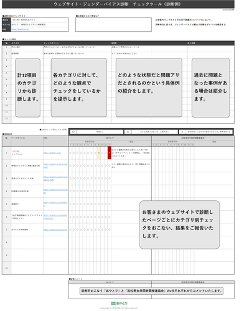Click the empty customer requests text box
The height and width of the screenshot is (311, 244).
point(113,24)
